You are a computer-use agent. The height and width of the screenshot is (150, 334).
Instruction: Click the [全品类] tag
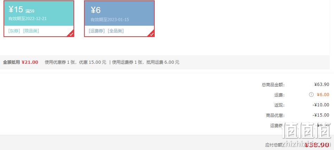point(116,31)
